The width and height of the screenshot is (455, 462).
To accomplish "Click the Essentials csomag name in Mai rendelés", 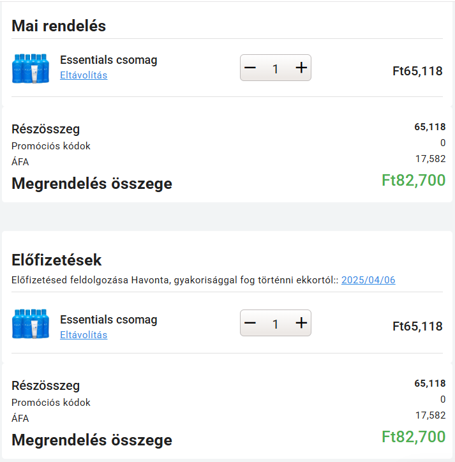I will (x=108, y=60).
